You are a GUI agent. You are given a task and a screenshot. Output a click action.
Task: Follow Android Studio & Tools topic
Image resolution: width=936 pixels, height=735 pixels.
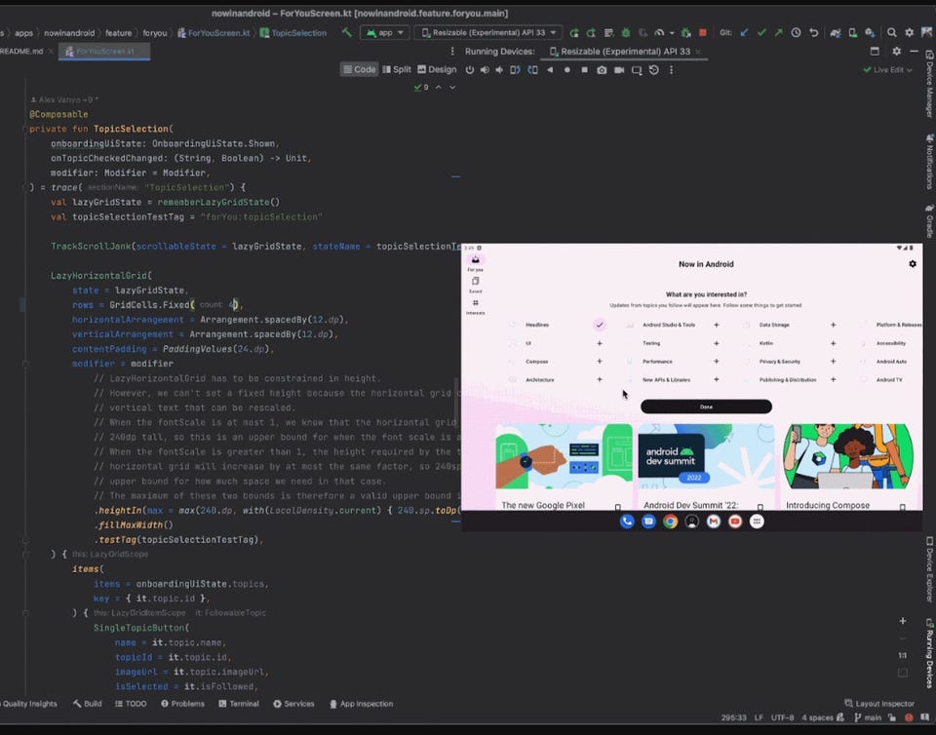pos(717,325)
